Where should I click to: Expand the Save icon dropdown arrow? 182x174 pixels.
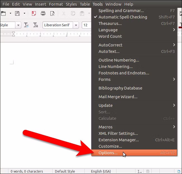pyautogui.click(x=24, y=13)
